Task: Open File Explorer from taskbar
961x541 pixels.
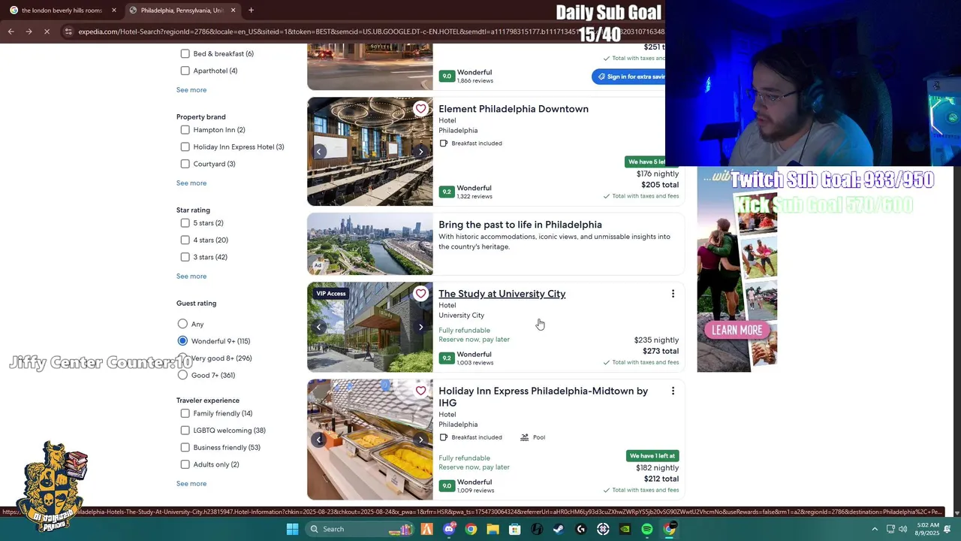Action: pos(493,529)
